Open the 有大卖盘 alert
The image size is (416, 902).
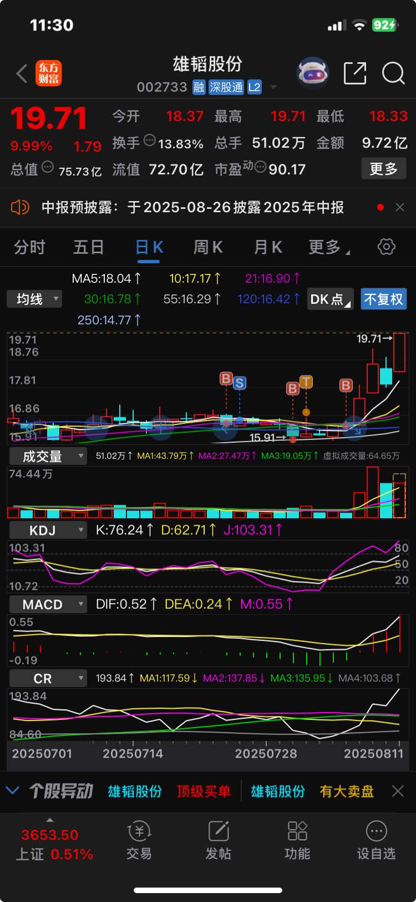pyautogui.click(x=347, y=791)
